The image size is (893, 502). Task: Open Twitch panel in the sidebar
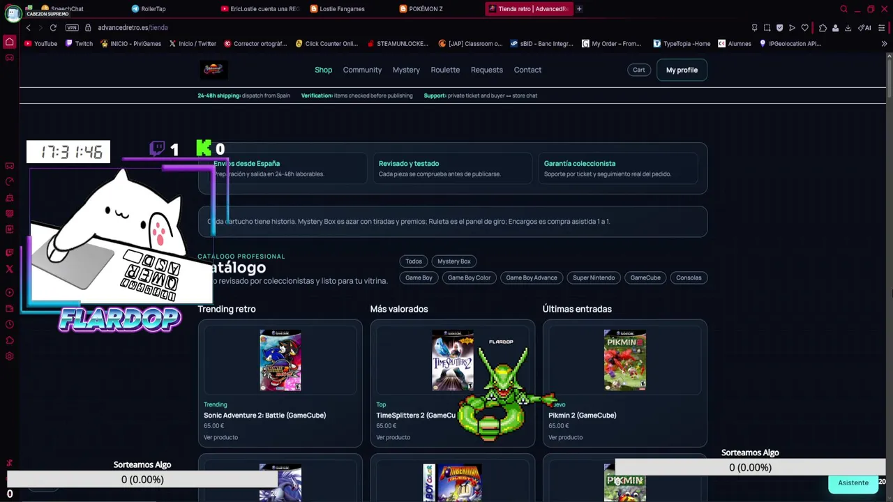click(x=10, y=252)
